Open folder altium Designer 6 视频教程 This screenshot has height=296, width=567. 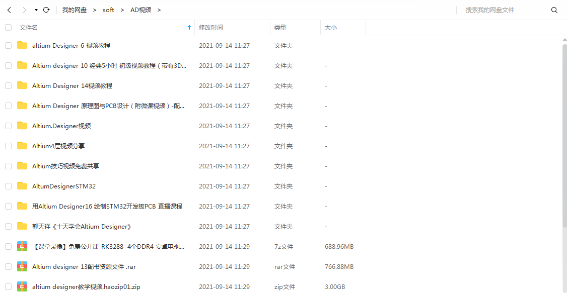click(x=71, y=46)
